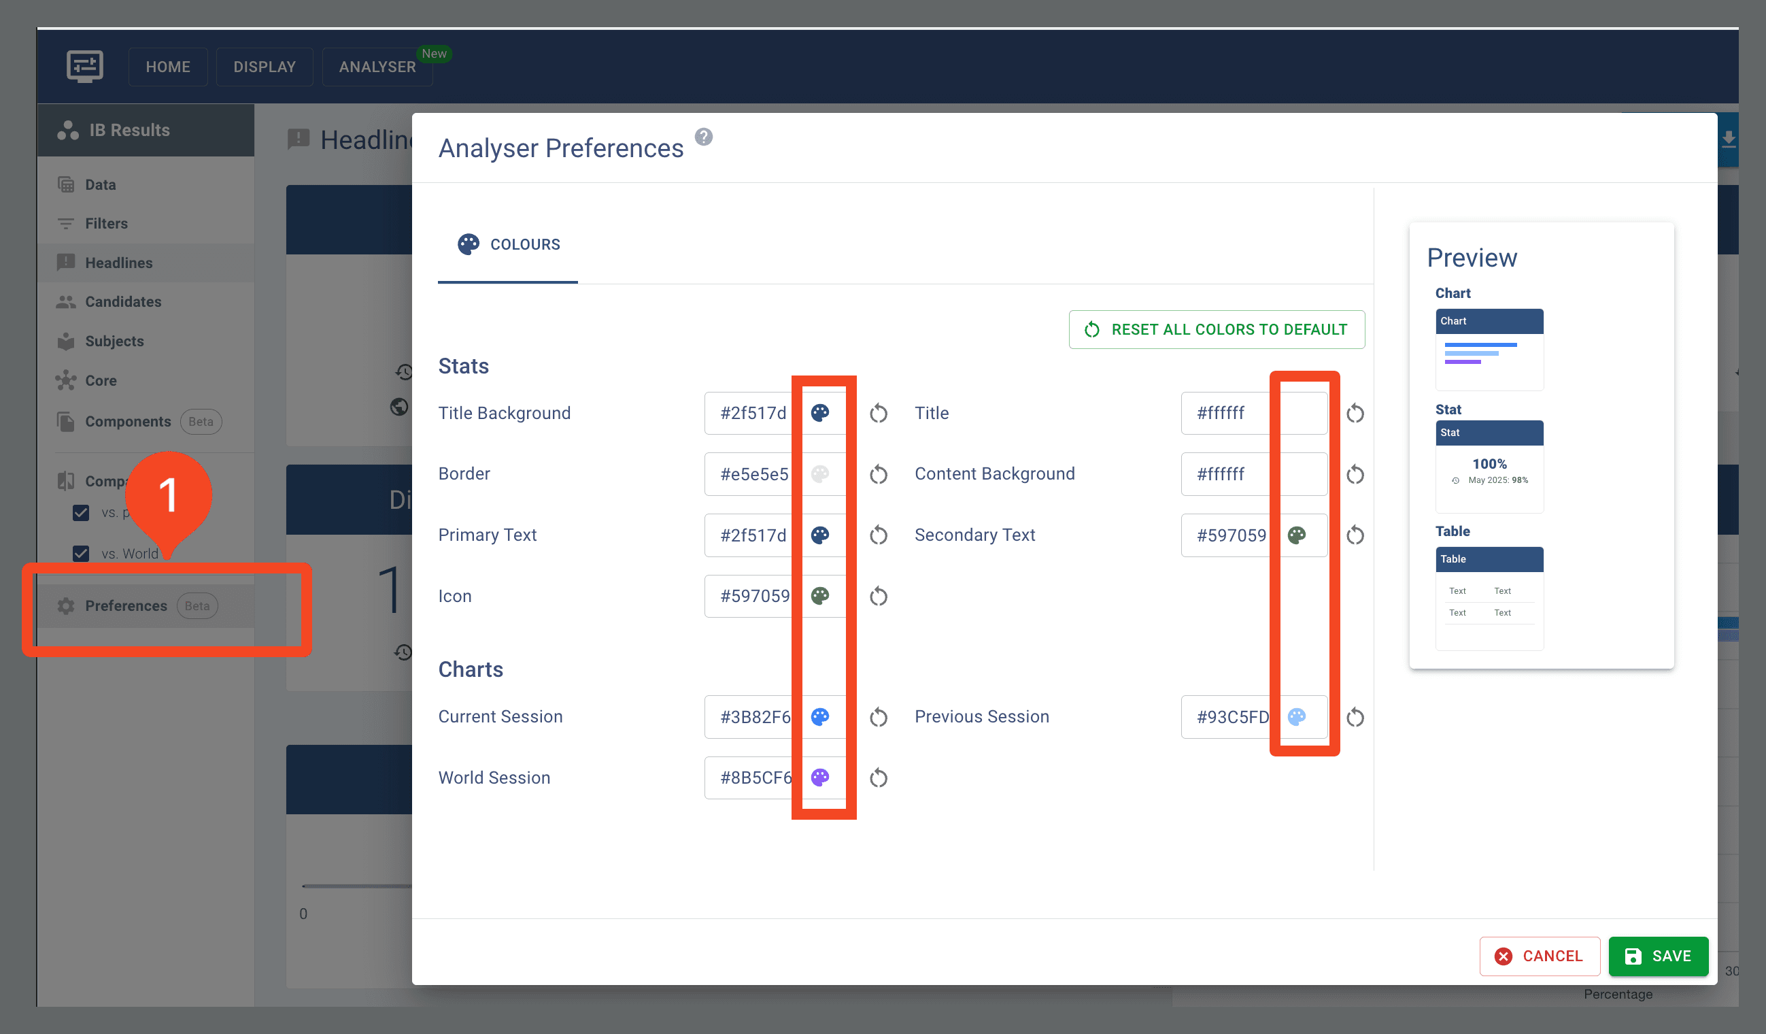Cancel the preferences dialog
Image resolution: width=1766 pixels, height=1034 pixels.
point(1540,956)
